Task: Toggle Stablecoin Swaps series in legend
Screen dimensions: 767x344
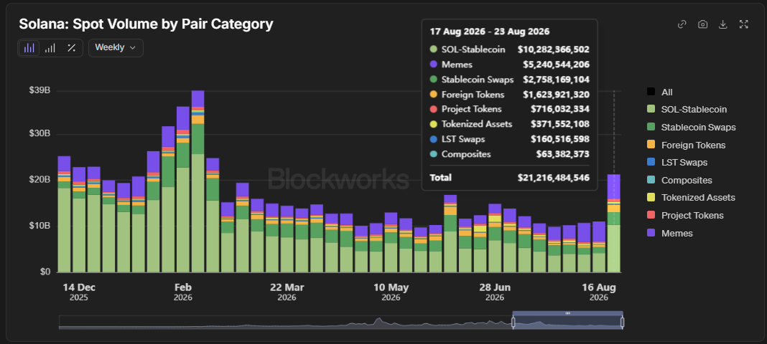Action: tap(691, 128)
